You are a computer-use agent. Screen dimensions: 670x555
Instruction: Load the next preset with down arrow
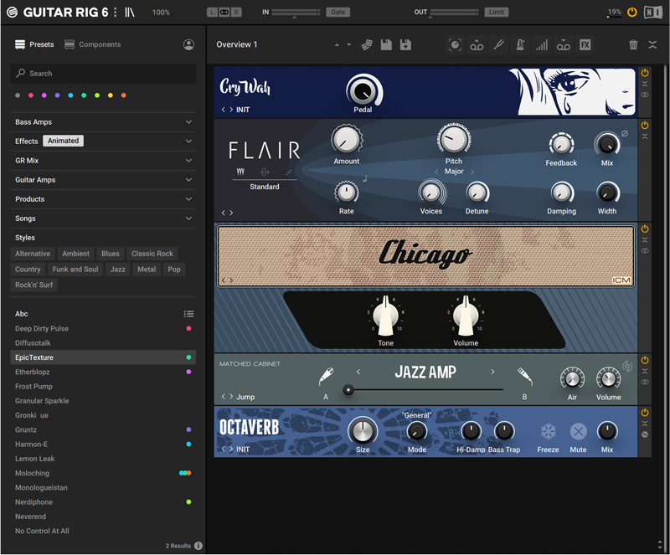point(349,44)
